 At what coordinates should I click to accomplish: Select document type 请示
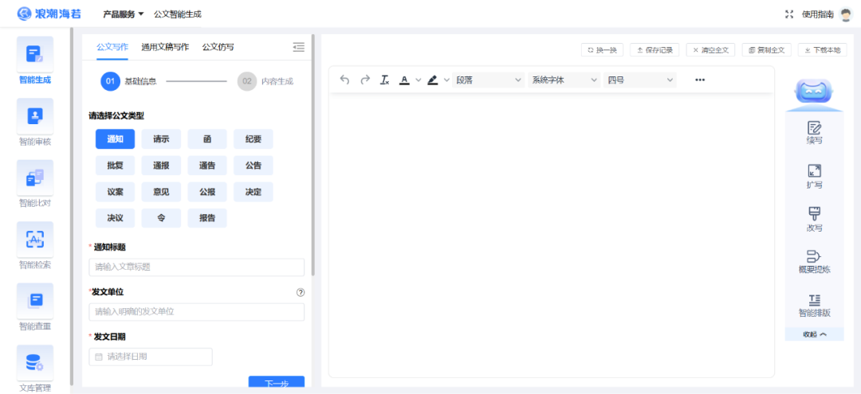161,139
